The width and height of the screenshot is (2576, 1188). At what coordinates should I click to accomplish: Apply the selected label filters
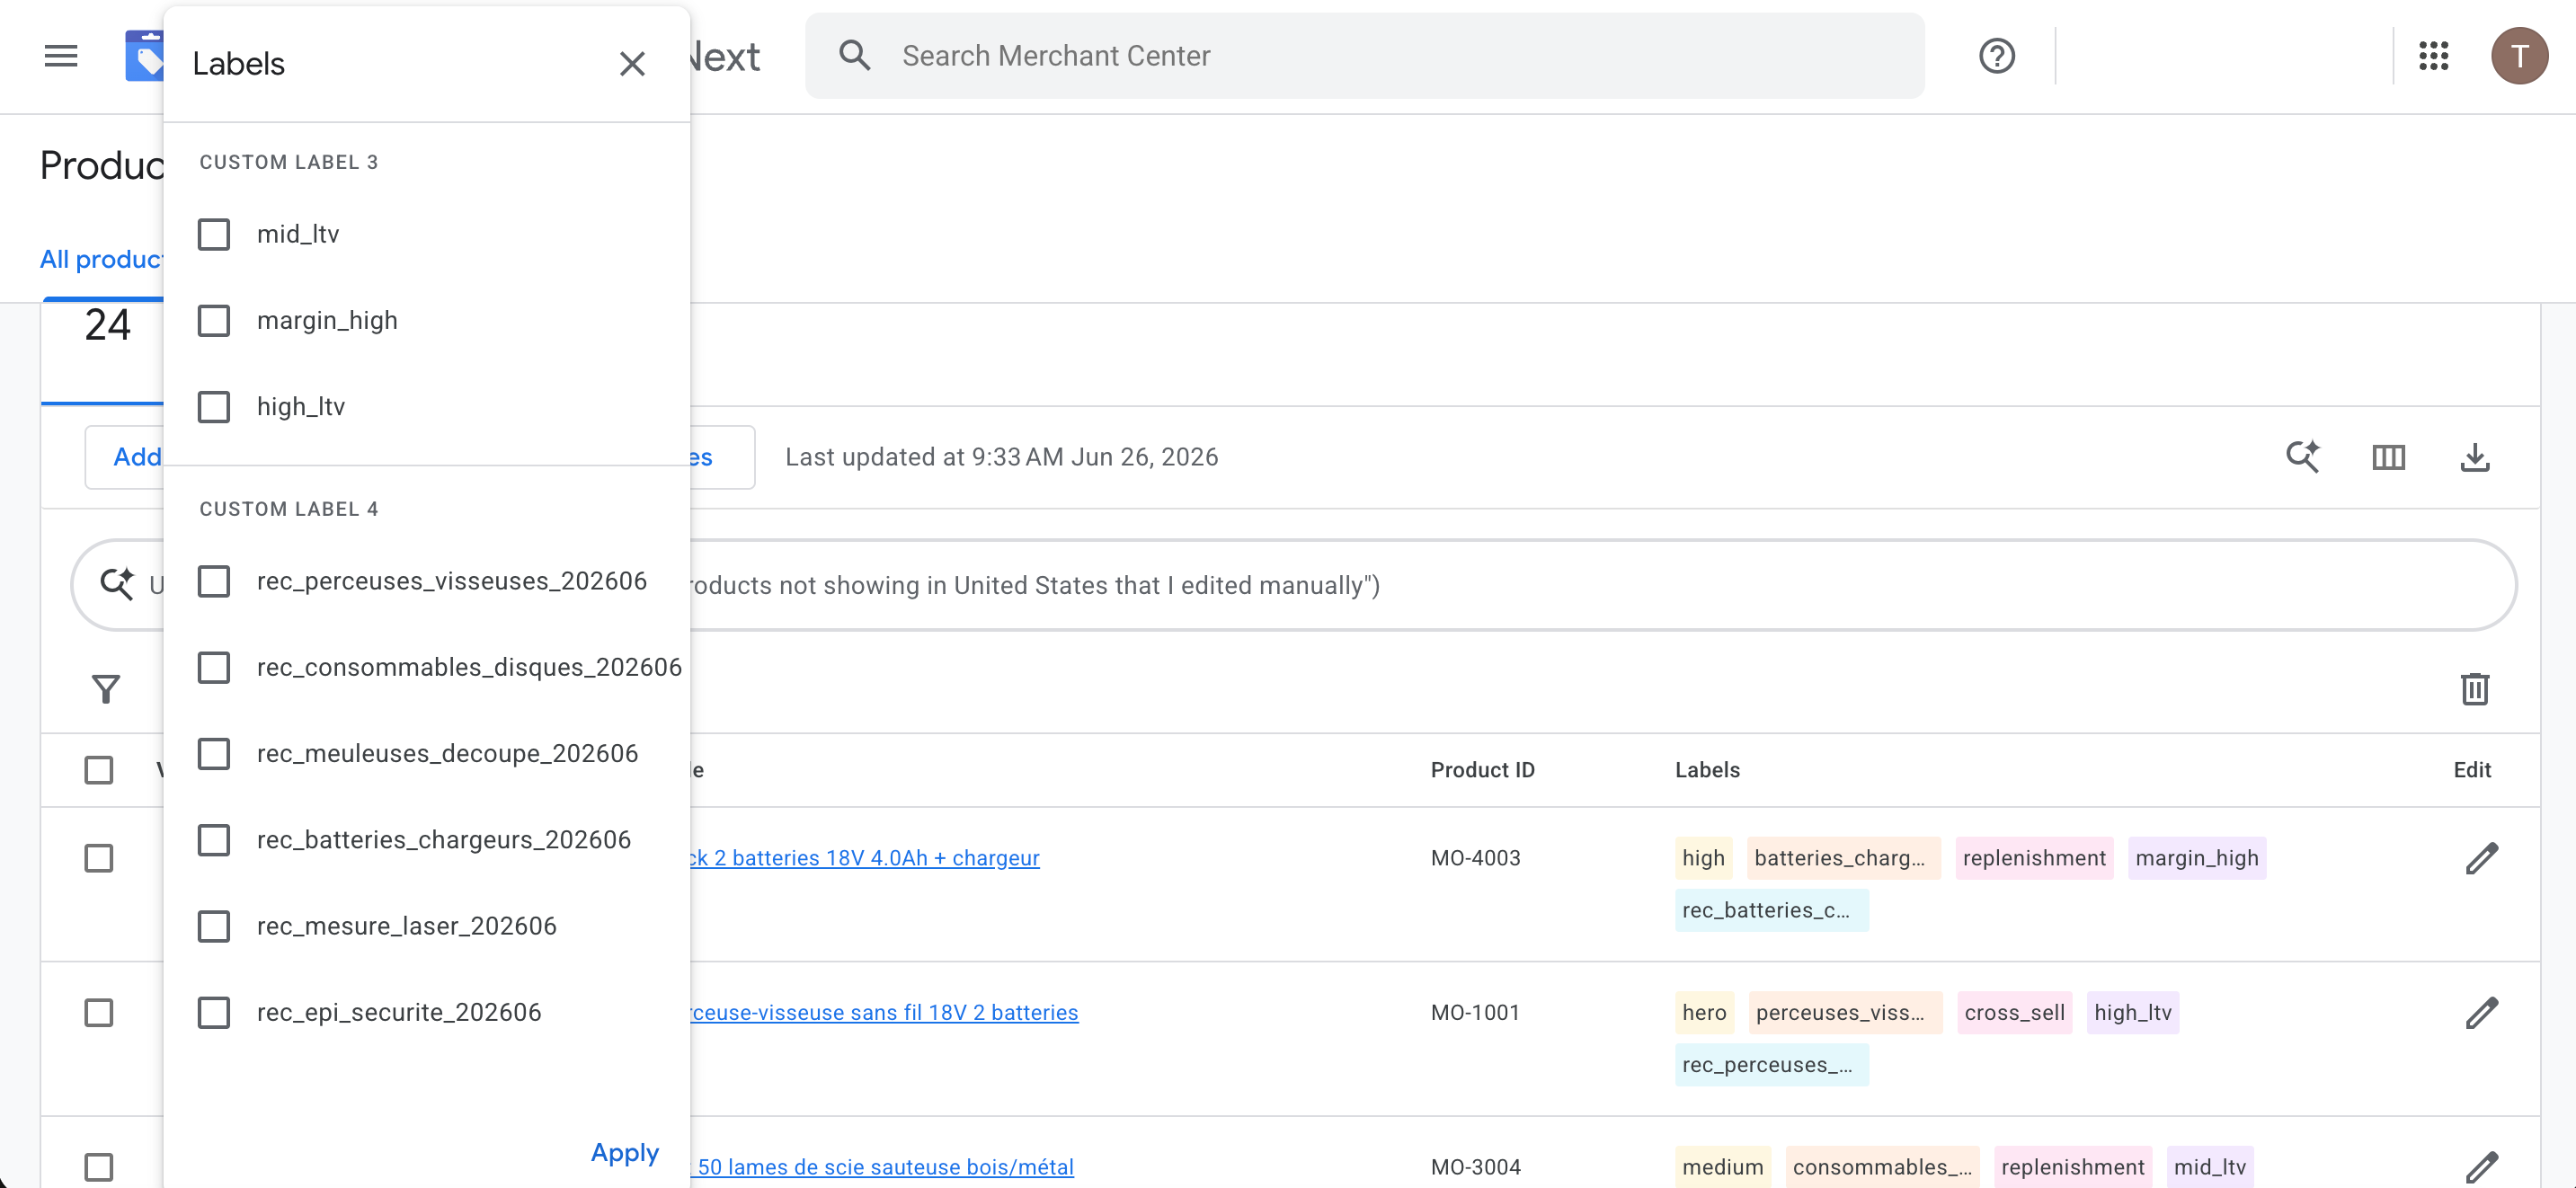tap(625, 1152)
